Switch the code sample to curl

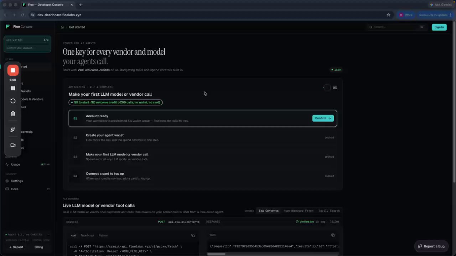(x=73, y=235)
